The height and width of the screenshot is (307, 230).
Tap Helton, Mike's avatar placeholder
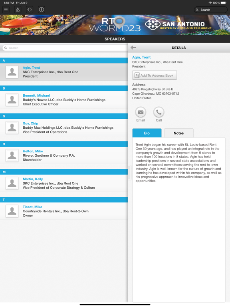click(x=12, y=155)
